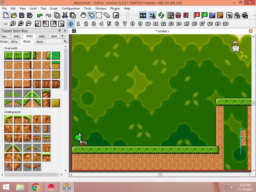The width and height of the screenshot is (256, 192).
Task: Click the green reload arrows icon
Action: [x=161, y=15]
